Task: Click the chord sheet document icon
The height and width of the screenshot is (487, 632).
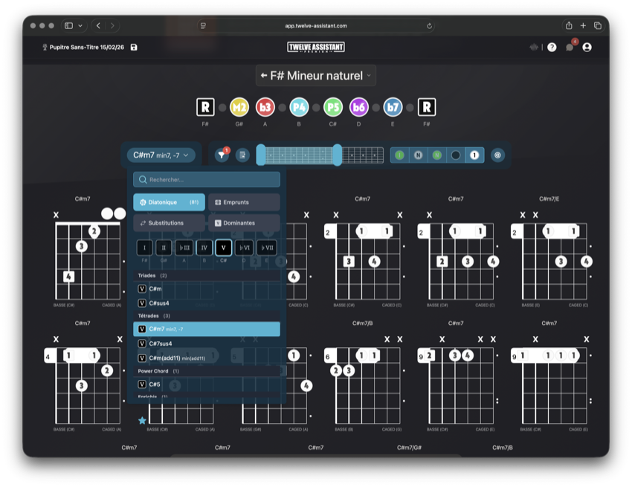Action: (x=242, y=155)
